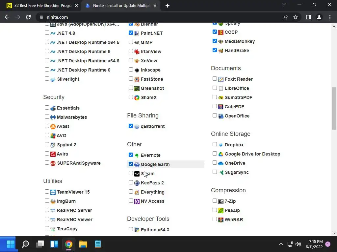Screen dimensions: 337x252
Task: Toggle the Chrome side panel
Action: click(309, 17)
